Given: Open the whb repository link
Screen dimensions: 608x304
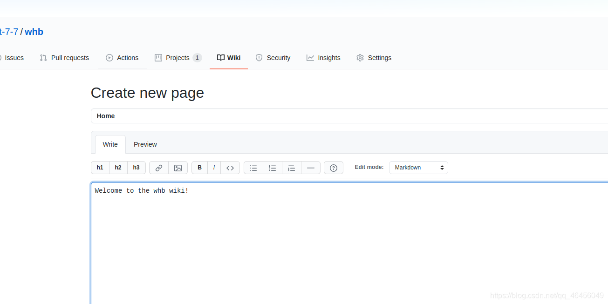Looking at the screenshot, I should (x=34, y=32).
